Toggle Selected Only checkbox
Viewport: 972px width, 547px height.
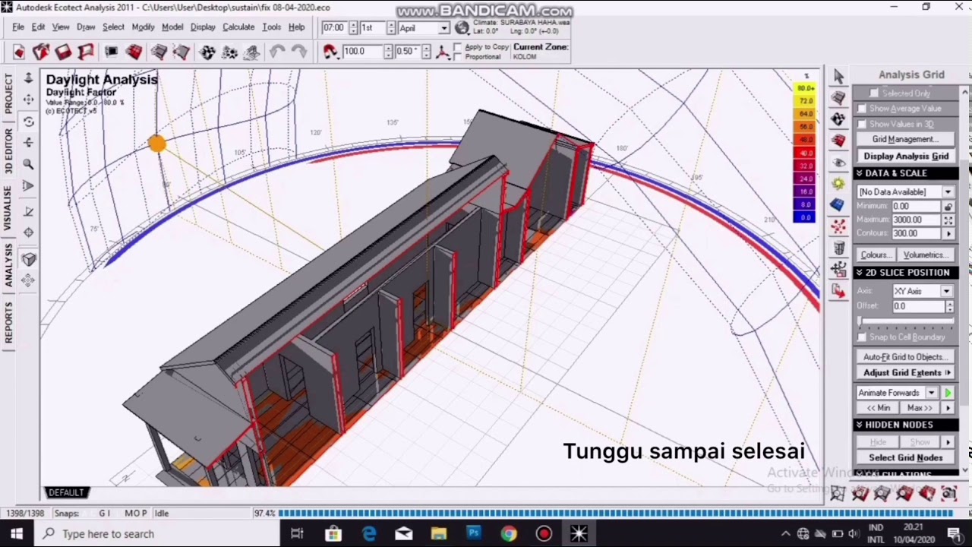pos(874,93)
